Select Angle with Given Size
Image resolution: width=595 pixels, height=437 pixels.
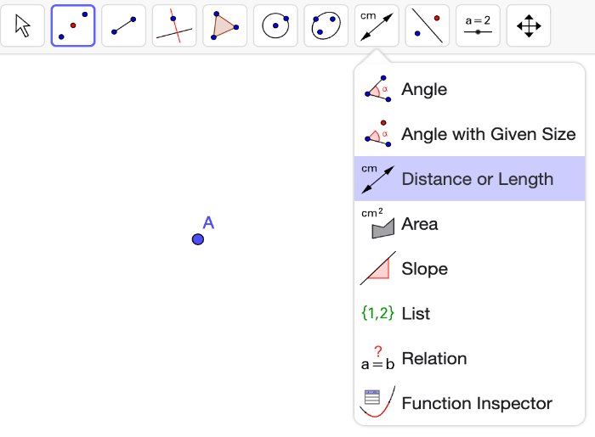(469, 134)
